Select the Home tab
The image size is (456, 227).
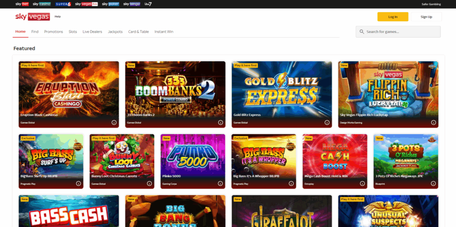click(x=20, y=32)
